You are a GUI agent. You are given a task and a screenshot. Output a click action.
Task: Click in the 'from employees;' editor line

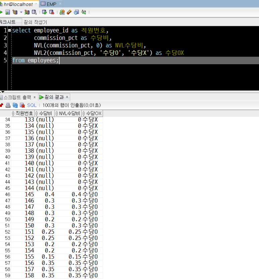[135, 60]
